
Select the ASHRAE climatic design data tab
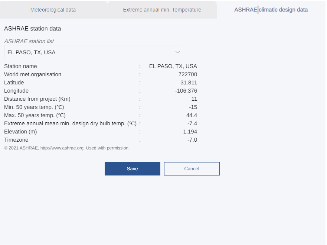coord(271,10)
